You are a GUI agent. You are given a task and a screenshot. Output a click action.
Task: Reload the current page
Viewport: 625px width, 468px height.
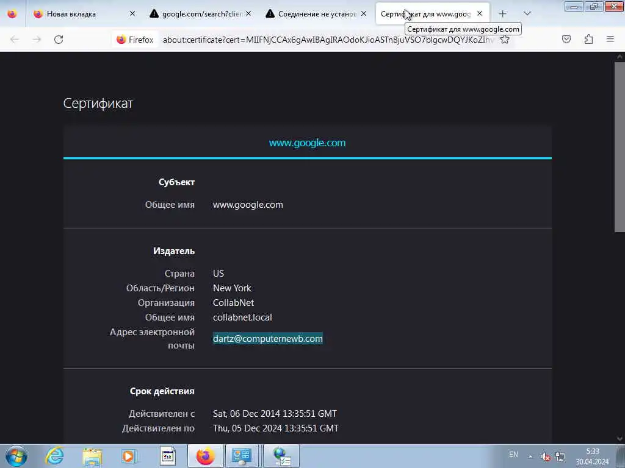coord(59,40)
